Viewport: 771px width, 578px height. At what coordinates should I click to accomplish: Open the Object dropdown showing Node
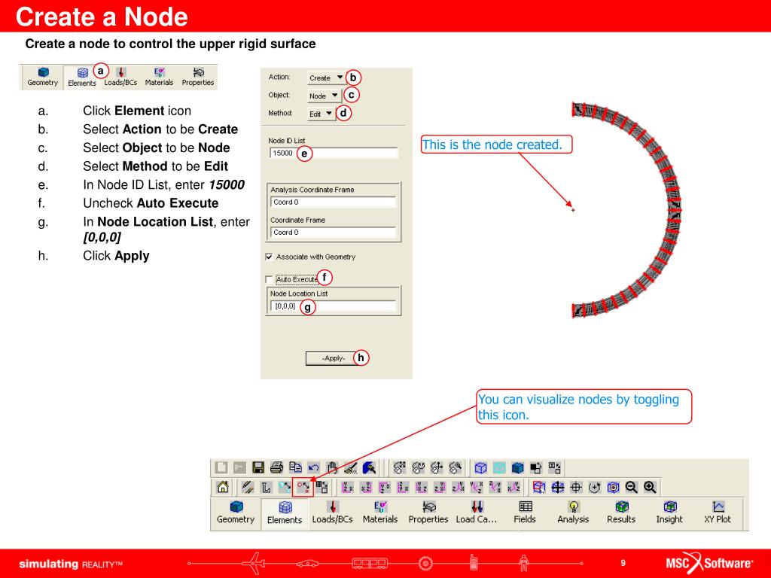(x=323, y=96)
